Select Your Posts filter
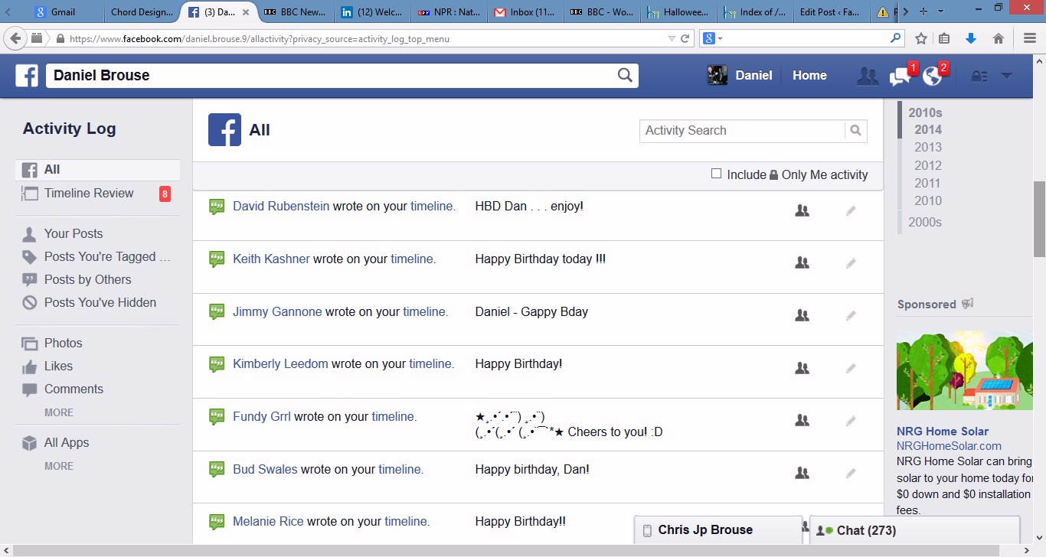This screenshot has width=1046, height=557. (74, 234)
